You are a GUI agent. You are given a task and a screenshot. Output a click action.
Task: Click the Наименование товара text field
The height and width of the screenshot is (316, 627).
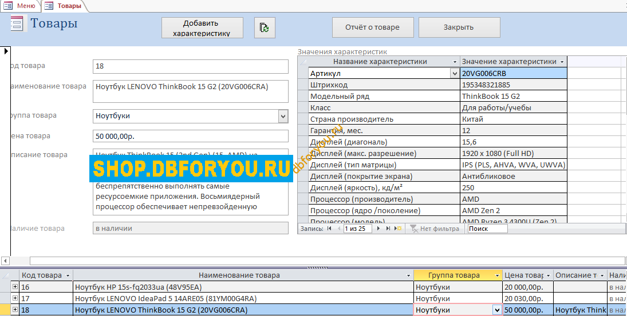pyautogui.click(x=190, y=91)
